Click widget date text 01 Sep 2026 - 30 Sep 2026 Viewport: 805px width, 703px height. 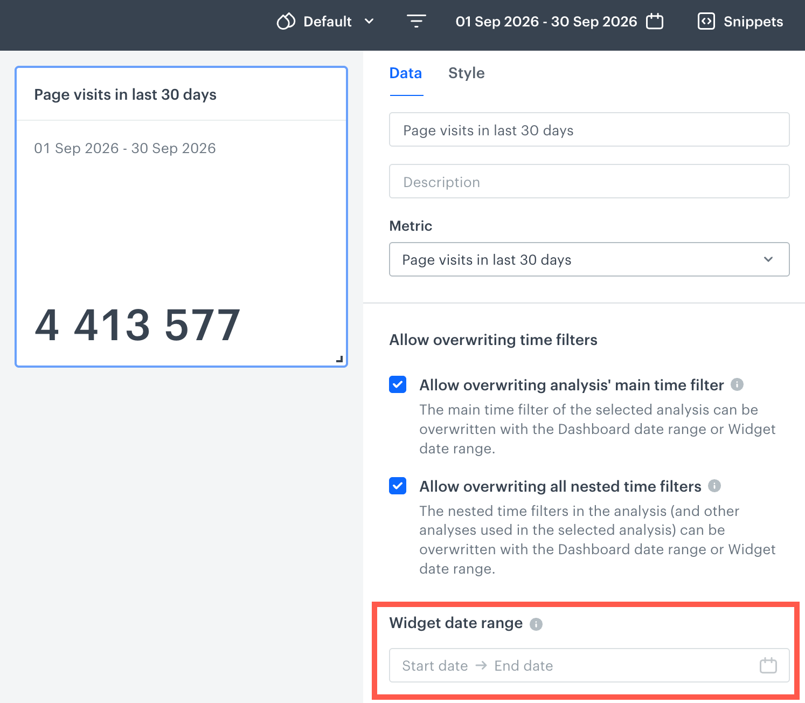(125, 148)
